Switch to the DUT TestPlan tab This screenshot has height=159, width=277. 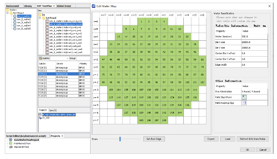(x=44, y=6)
